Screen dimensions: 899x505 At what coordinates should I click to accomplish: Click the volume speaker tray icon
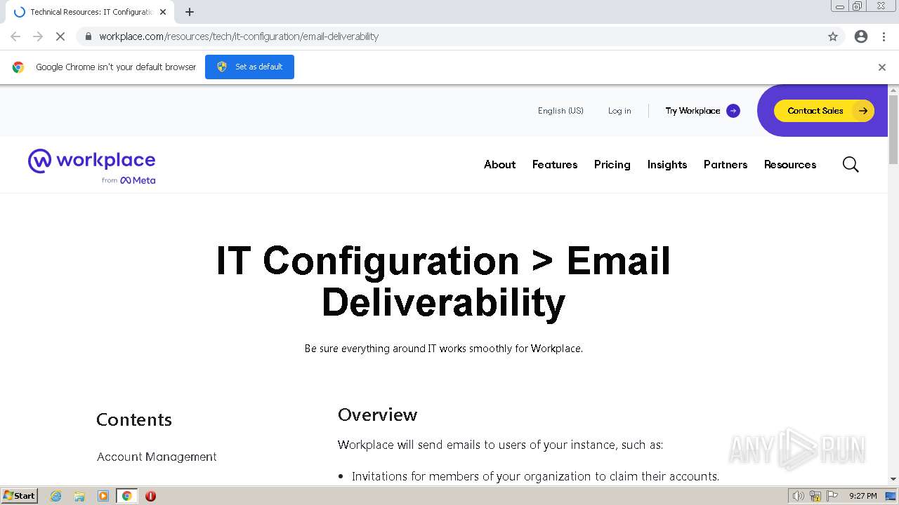tap(799, 496)
